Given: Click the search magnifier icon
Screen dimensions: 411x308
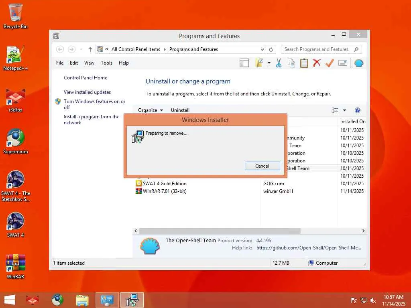Looking at the screenshot, I should (x=356, y=49).
